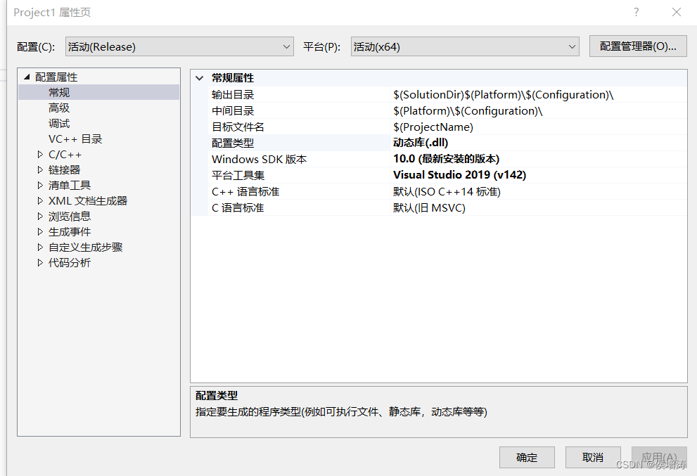This screenshot has height=476, width=697.
Task: Expand the 生成事件 node arrow
Action: [40, 231]
